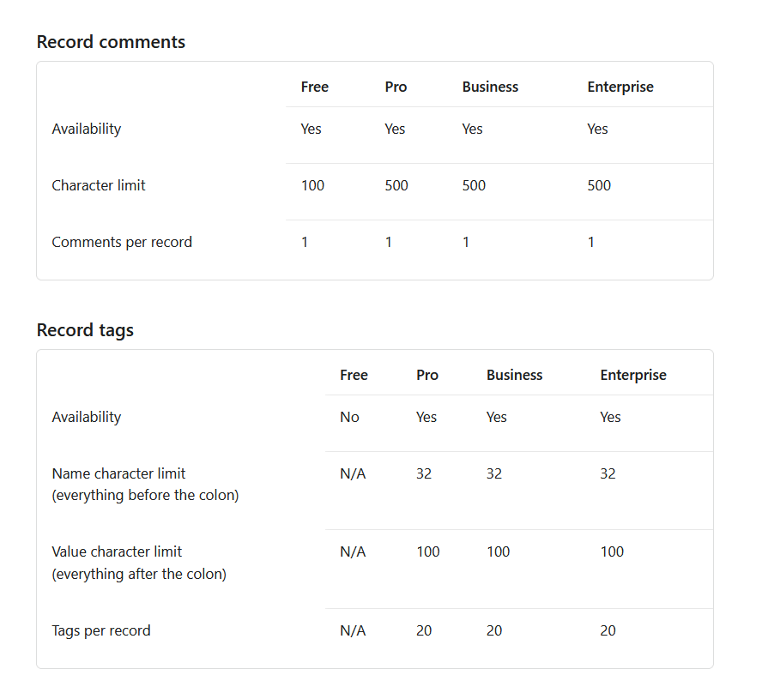Select Pro column header in Record comments table
The height and width of the screenshot is (675, 762).
coord(396,87)
